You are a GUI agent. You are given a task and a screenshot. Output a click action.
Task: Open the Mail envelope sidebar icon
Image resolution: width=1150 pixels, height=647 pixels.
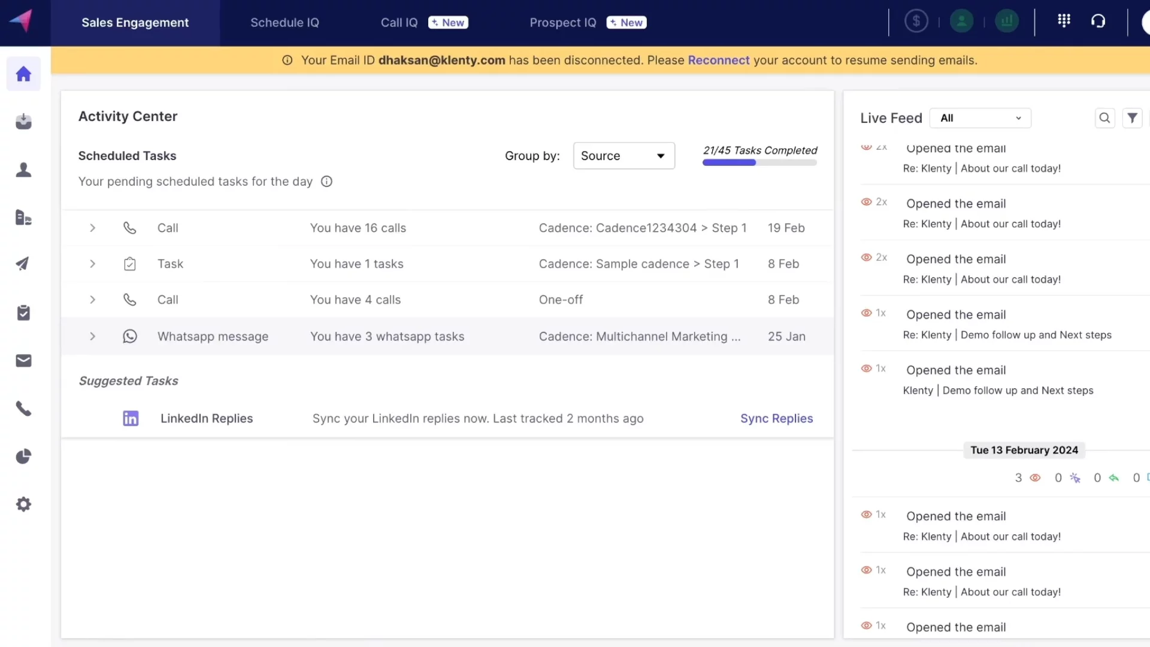click(x=23, y=361)
